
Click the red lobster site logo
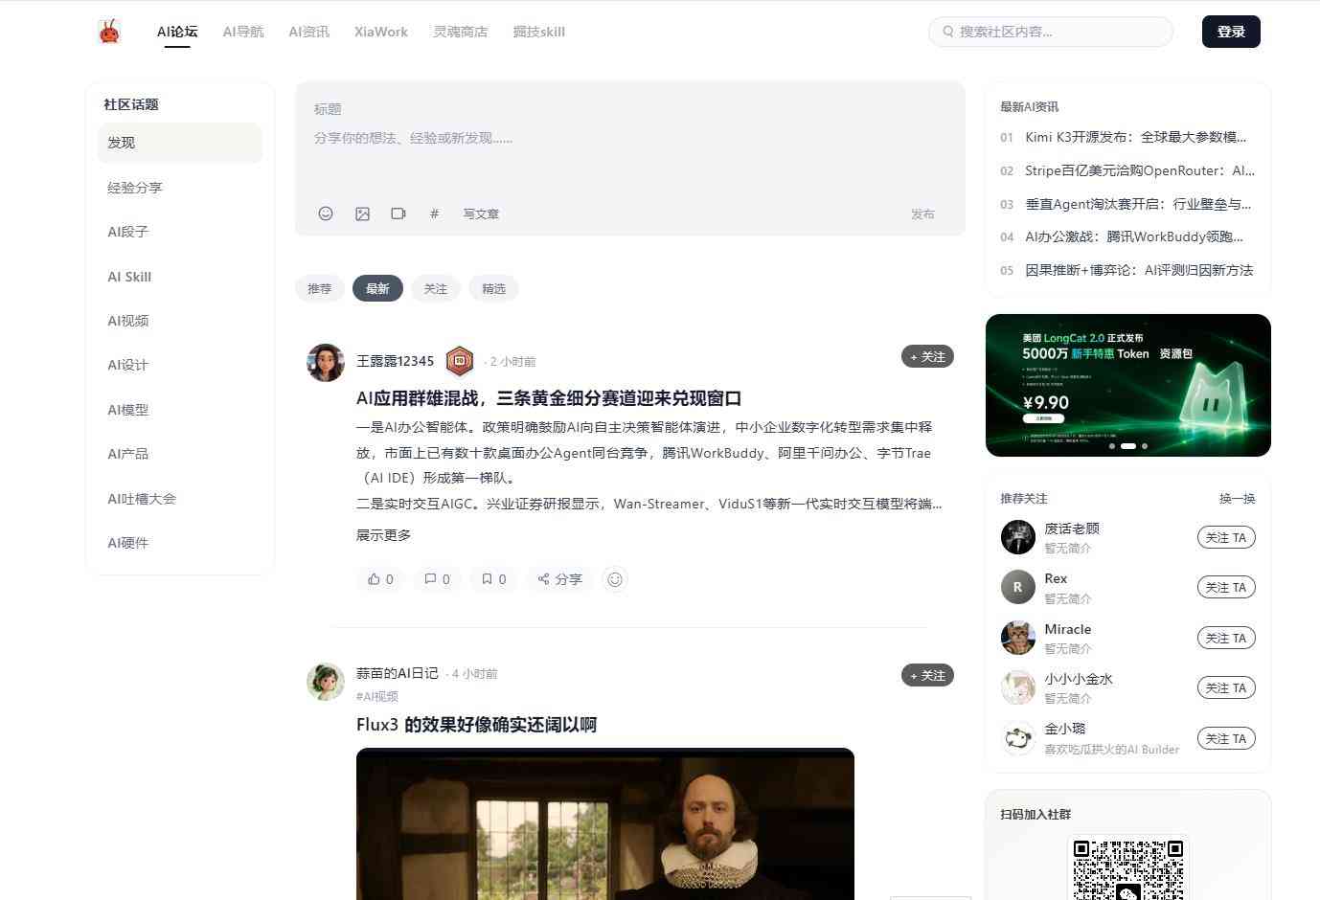[109, 32]
